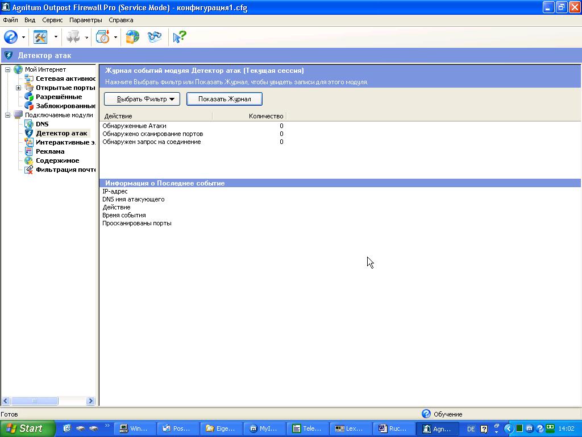Image resolution: width=582 pixels, height=437 pixels.
Task: Switch to the Ruc... Word taskbar window
Action: [x=393, y=429]
